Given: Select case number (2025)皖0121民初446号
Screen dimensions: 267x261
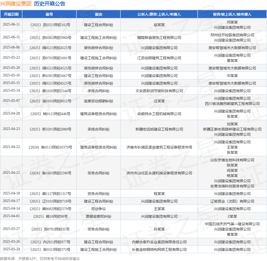Looking at the screenshot, I should (49, 114).
